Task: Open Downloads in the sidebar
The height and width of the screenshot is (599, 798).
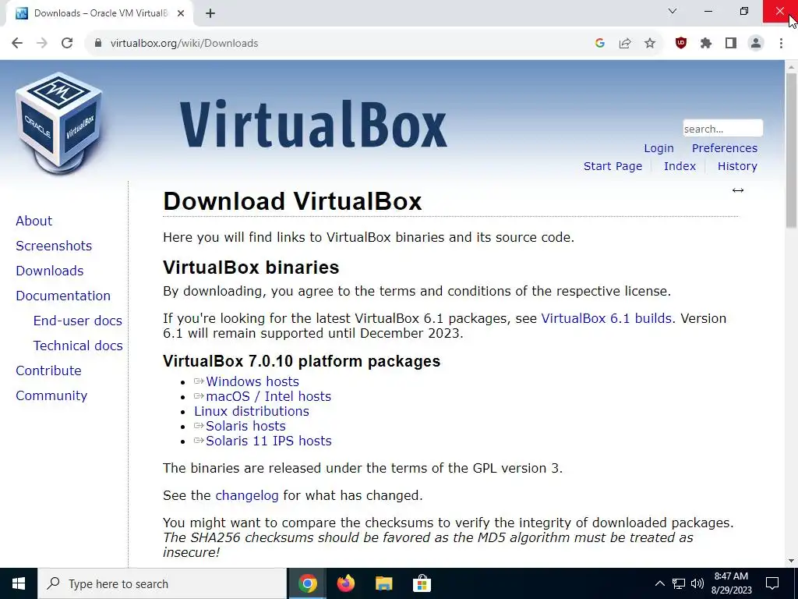Action: (49, 271)
